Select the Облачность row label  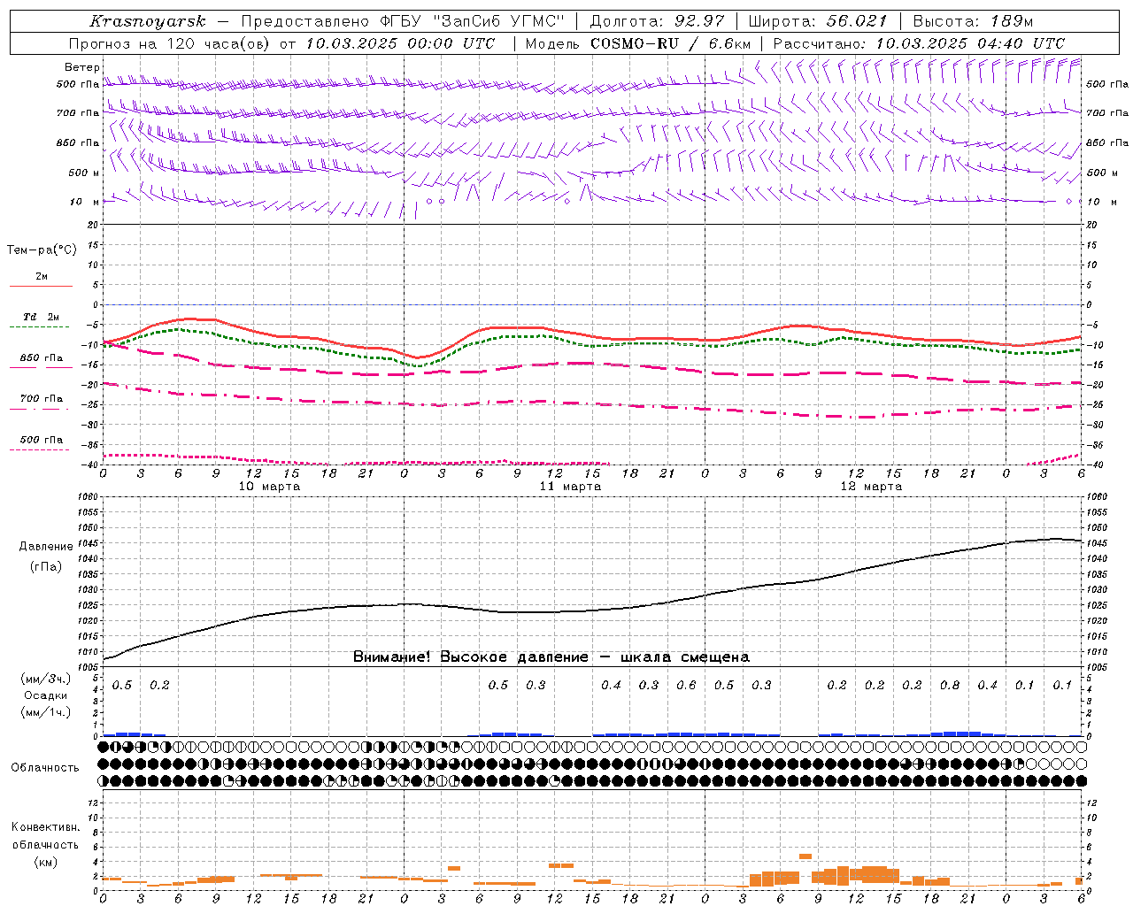[45, 768]
